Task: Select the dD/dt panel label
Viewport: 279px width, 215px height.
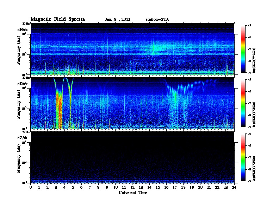Action: click(23, 84)
